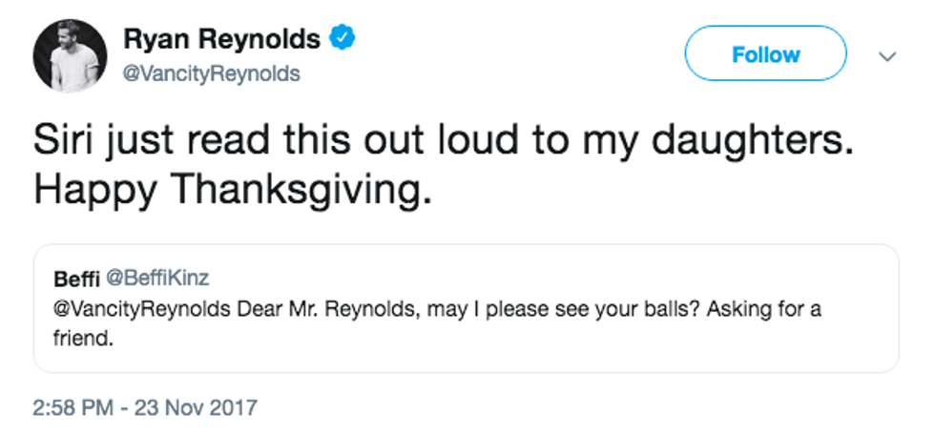Open the quoted tweet from Beffi
Image resolution: width=935 pixels, height=435 pixels.
coord(466,307)
